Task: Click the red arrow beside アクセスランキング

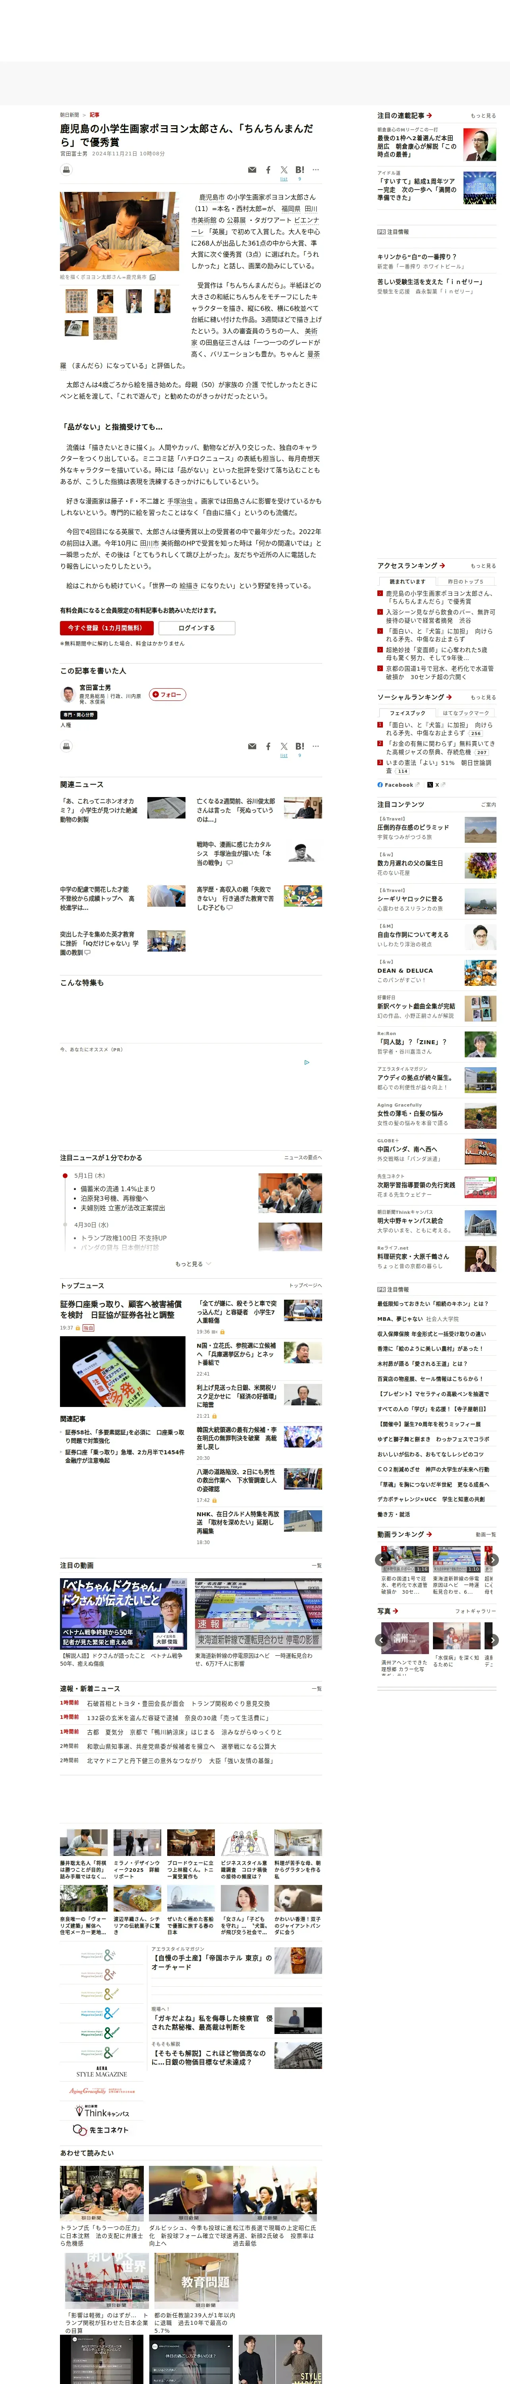Action: [x=442, y=565]
